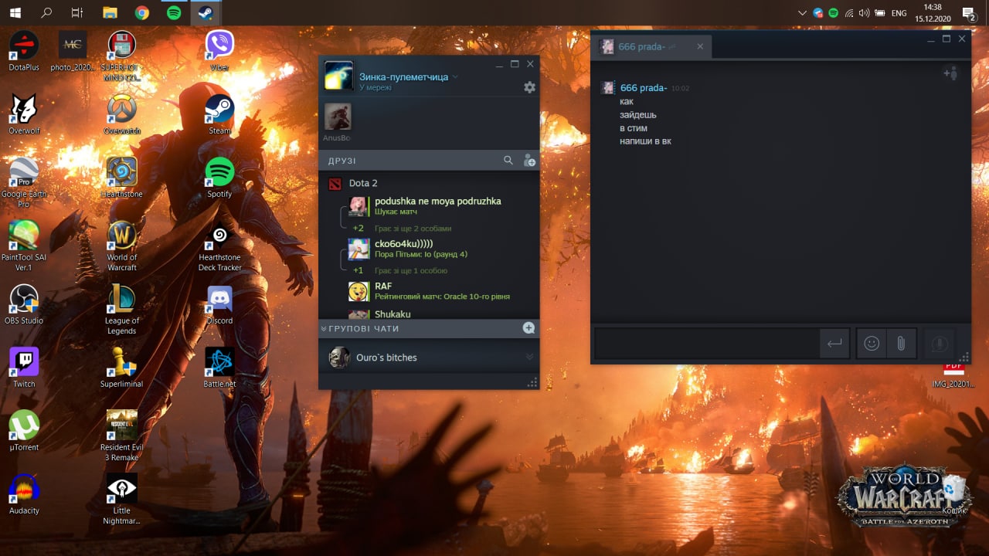Open the Twitch desktop icon

tap(24, 368)
